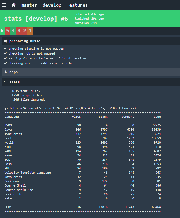Viewport: 180px width, 218px height.
Task: Expand the repo get step
Action: [x=91, y=72]
